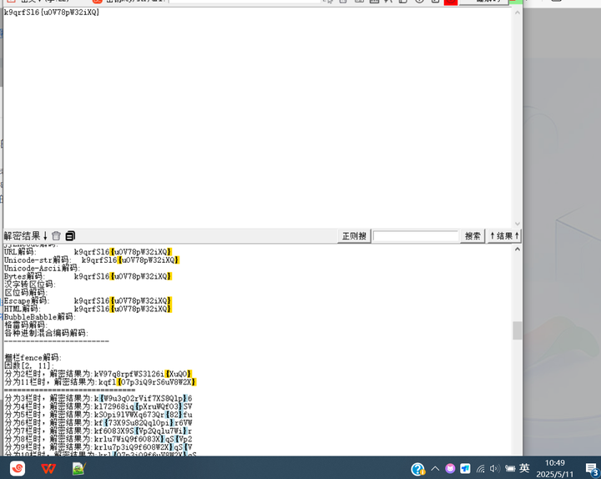This screenshot has width=601, height=479.
Task: Clear the decryption results with the trash icon
Action: click(x=57, y=235)
